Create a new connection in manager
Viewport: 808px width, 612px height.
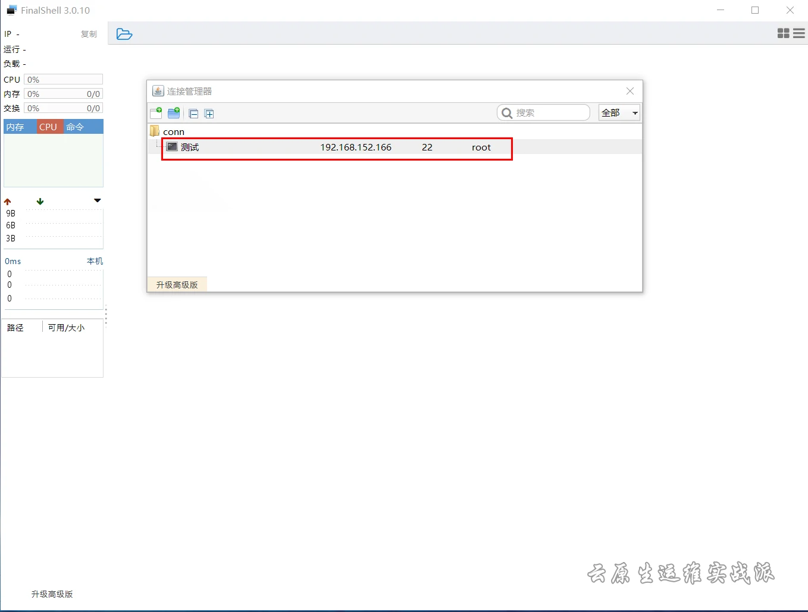[156, 113]
